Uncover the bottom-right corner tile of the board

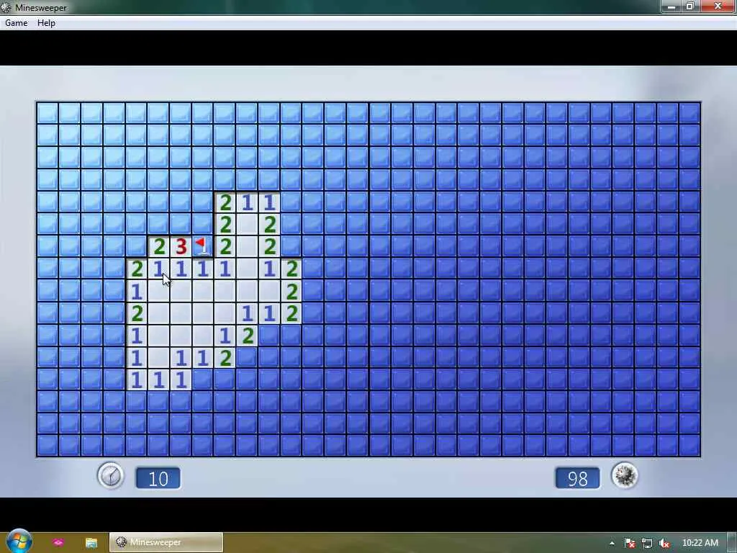tap(689, 445)
